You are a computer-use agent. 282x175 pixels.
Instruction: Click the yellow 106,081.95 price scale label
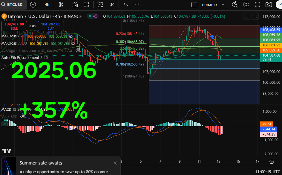pos(271,45)
